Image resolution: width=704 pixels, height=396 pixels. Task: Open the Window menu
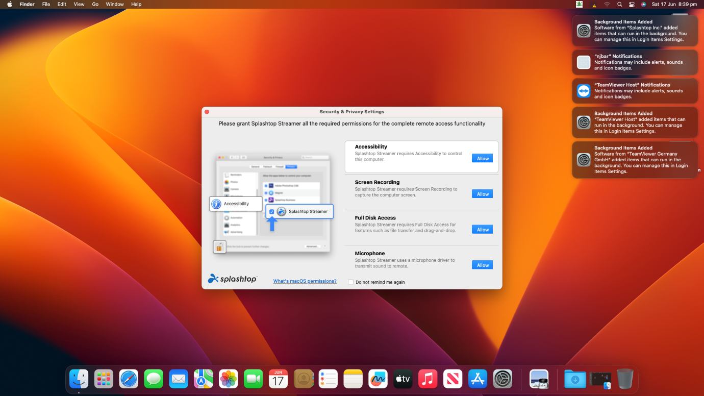[115, 4]
